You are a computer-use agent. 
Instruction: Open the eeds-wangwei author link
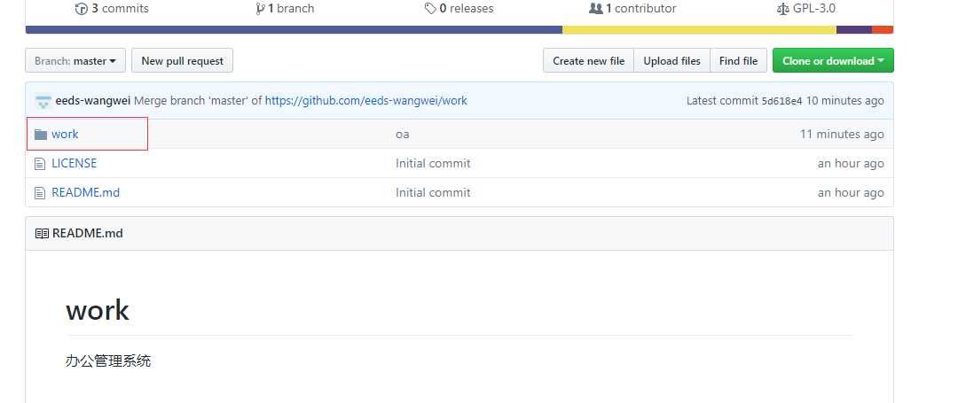pyautogui.click(x=93, y=101)
